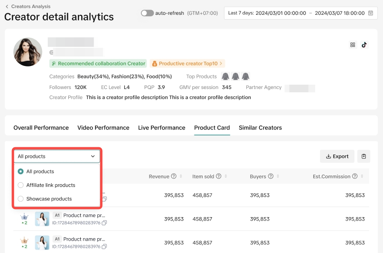Click the Buyers info question icon

270,176
